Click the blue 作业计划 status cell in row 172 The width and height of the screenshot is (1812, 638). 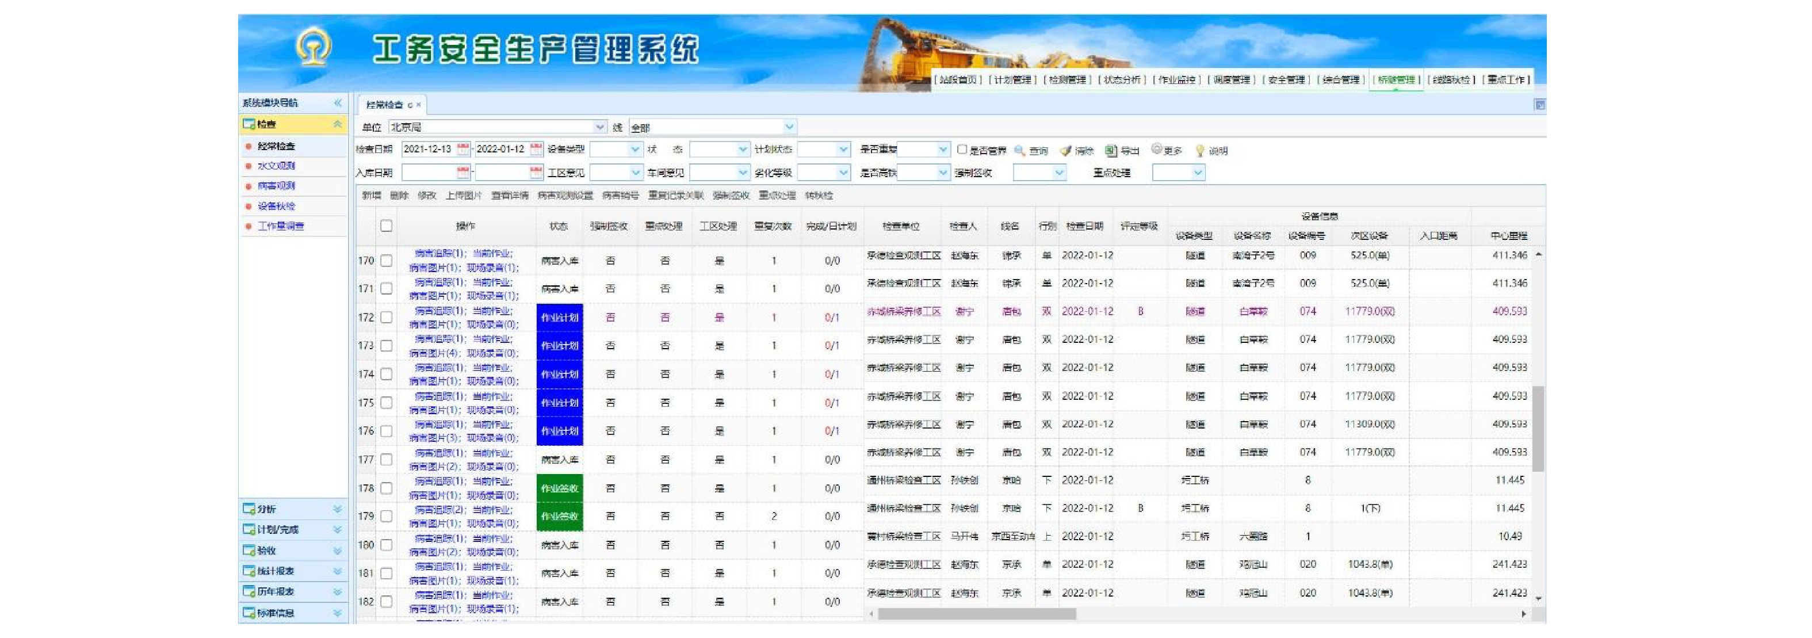559,317
